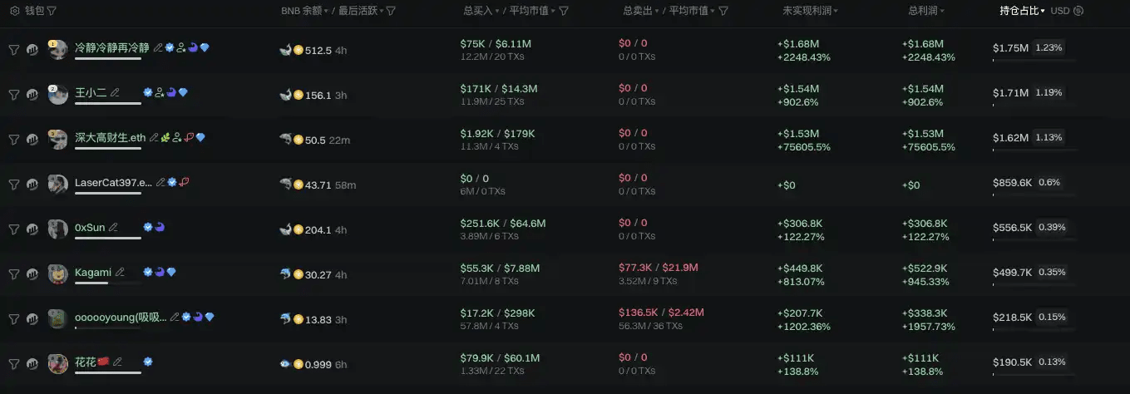
Task: Click the filter funnel next to 钱包 header
Action: 52,11
